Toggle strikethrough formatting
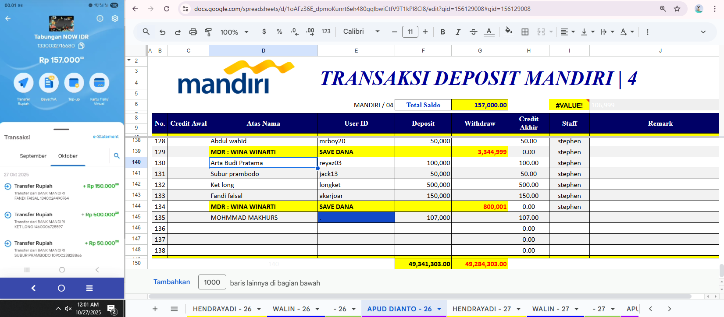The height and width of the screenshot is (317, 724). pos(473,32)
